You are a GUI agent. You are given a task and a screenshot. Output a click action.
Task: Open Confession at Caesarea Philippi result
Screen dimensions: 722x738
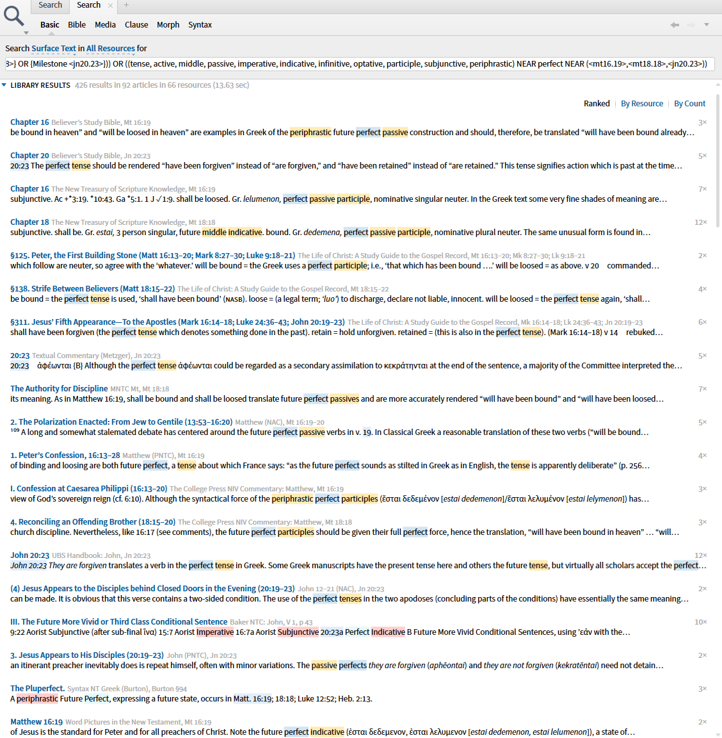pyautogui.click(x=88, y=489)
